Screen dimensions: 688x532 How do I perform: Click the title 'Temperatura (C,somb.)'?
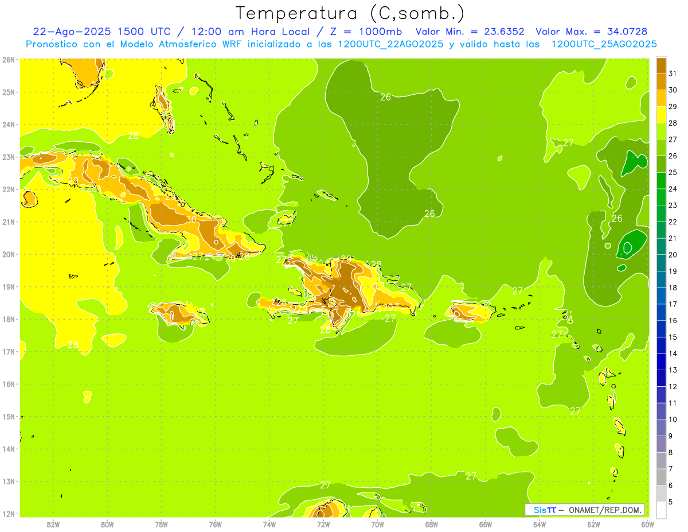click(350, 13)
